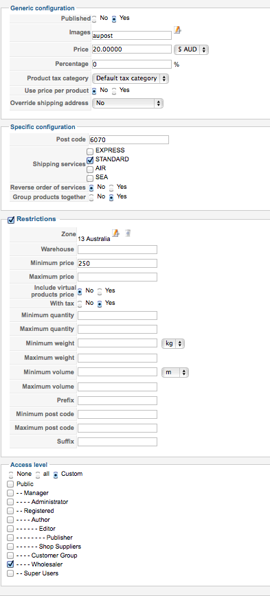Focus the Minimum price input field
Screen dimensions: 270x596
click(117, 263)
